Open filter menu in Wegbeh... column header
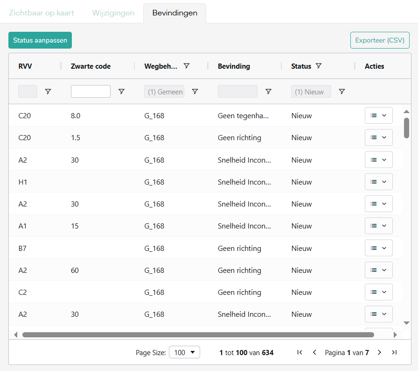The width and height of the screenshot is (418, 371). [x=187, y=66]
